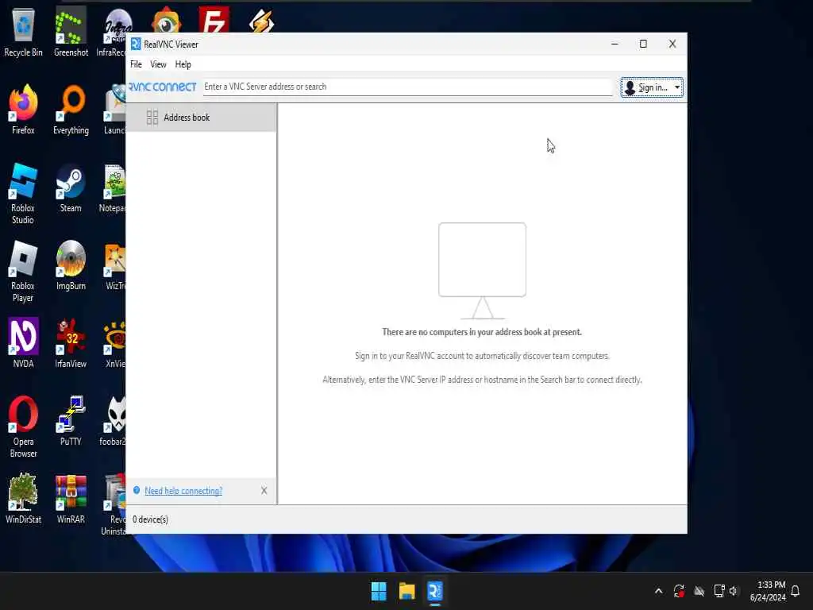The width and height of the screenshot is (813, 610).
Task: Open the notifications bell
Action: [x=796, y=591]
